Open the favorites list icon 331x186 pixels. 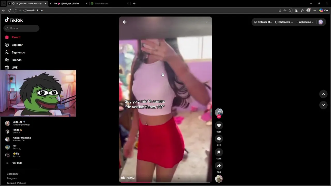click(x=302, y=10)
